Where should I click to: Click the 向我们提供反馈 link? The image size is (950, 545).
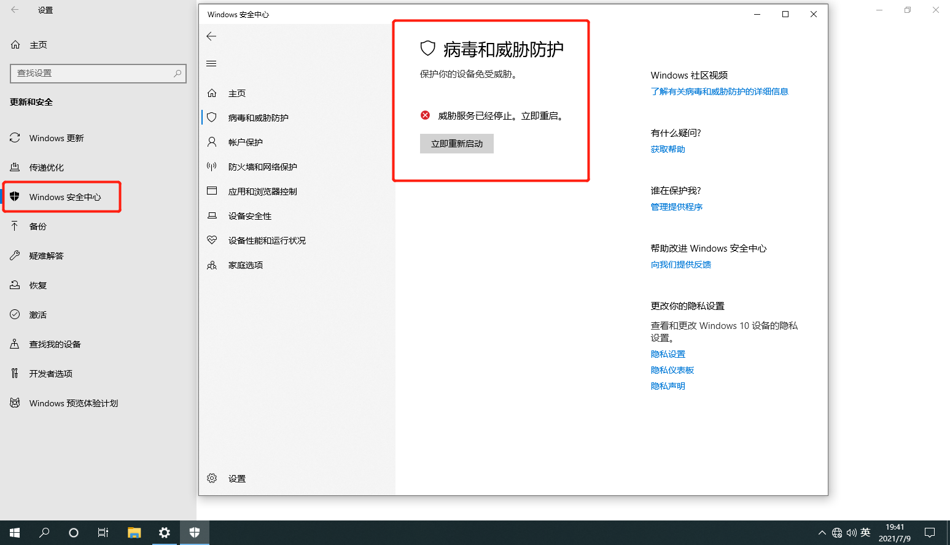(x=680, y=265)
